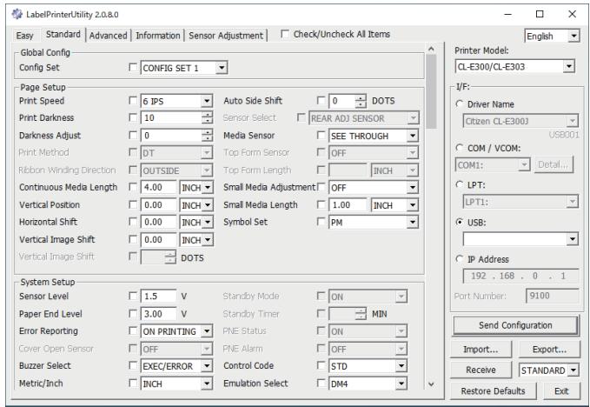Click Restore Defaults button
The image size is (590, 407).
(493, 391)
